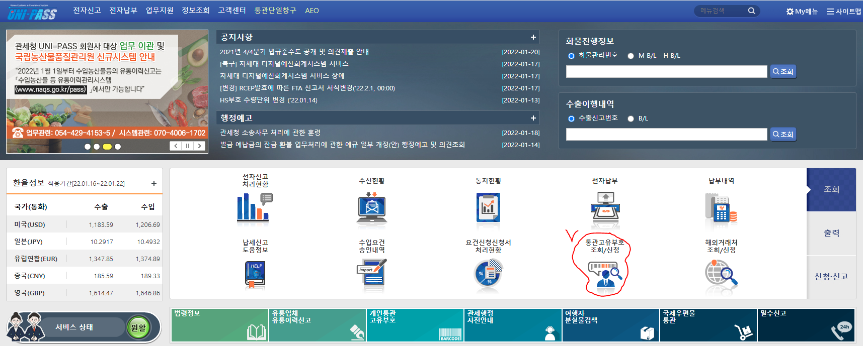Click the UNI-PASS logo
The image size is (863, 346).
pos(32,13)
